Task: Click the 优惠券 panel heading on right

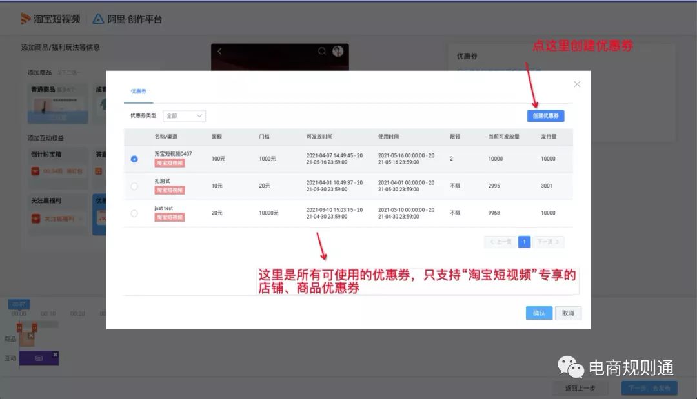Action: 467,56
